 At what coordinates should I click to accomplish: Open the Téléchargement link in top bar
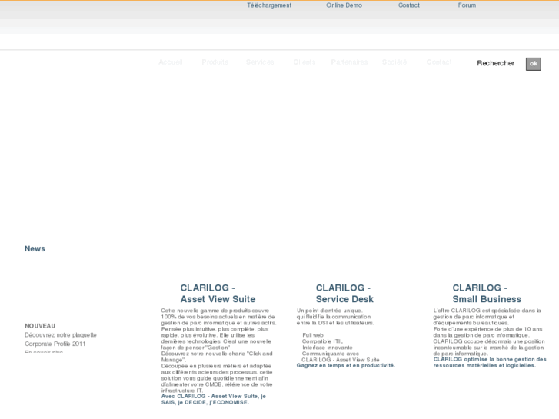[x=269, y=5]
